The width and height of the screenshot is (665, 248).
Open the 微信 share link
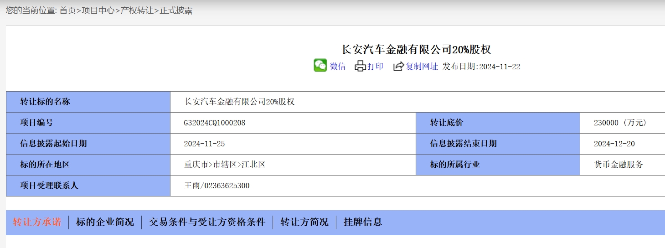338,67
